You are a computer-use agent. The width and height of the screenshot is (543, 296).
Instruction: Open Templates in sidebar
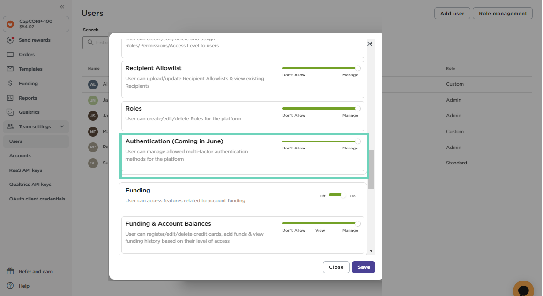pyautogui.click(x=30, y=69)
